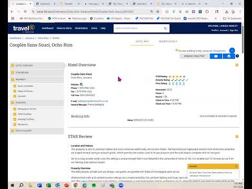252x189 pixels.
Task: Click the blue circular minus trip button
Action: pos(232,50)
